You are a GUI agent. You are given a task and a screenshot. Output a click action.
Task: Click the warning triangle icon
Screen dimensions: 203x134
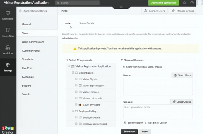[x=75, y=49]
